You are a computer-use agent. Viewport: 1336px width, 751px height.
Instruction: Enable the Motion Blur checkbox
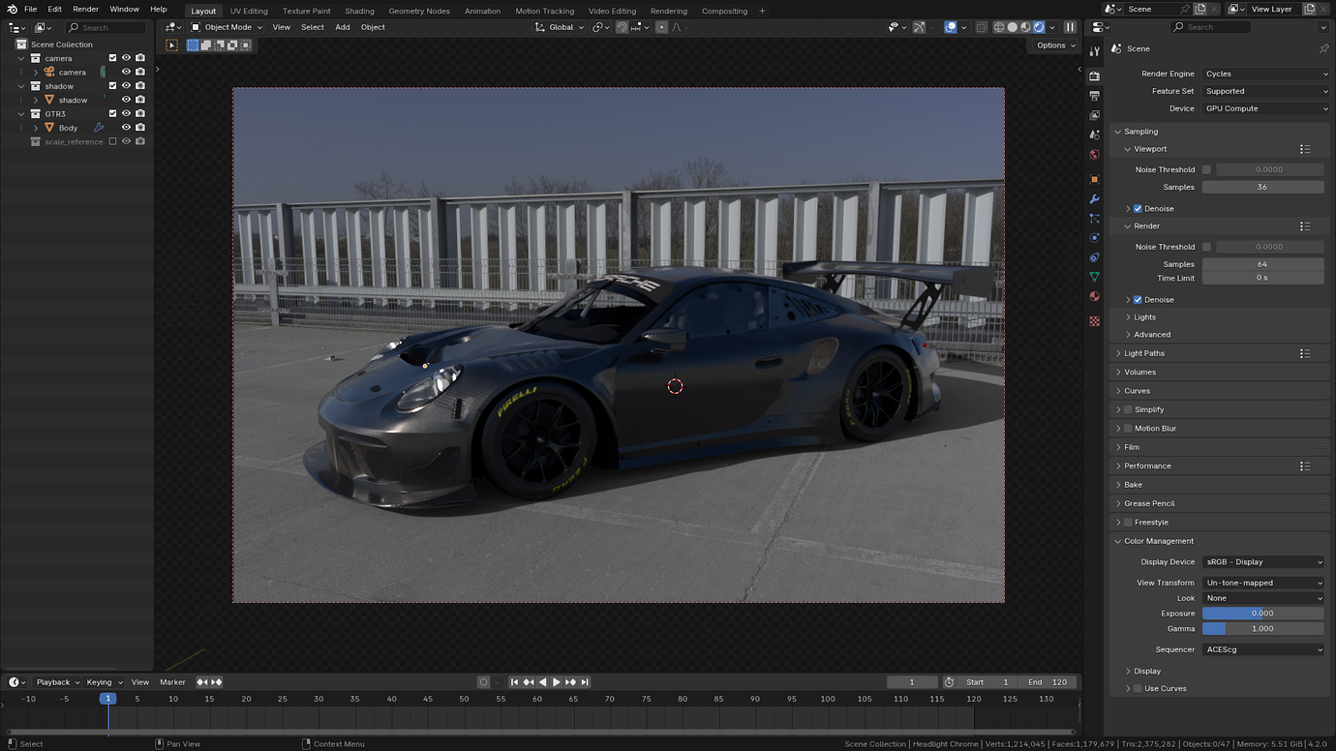(1128, 429)
